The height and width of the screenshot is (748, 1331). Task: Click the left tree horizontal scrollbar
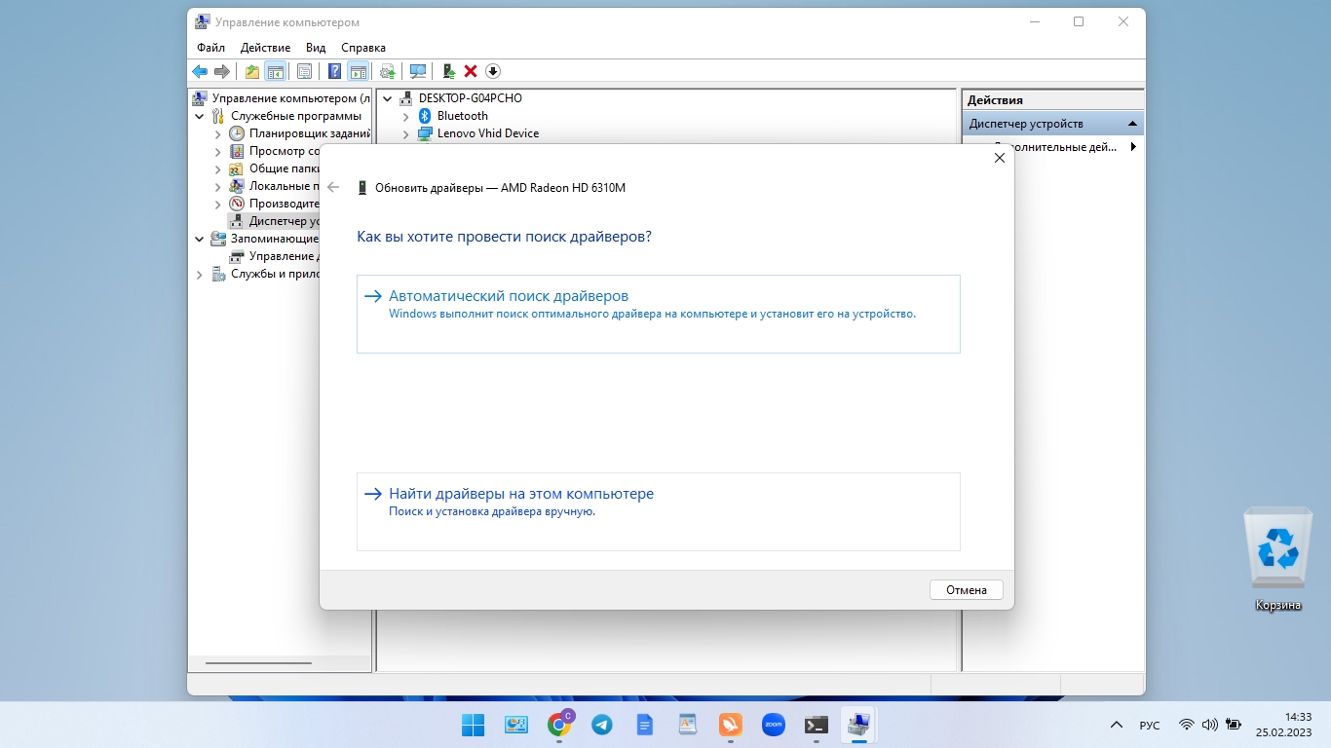(x=259, y=663)
